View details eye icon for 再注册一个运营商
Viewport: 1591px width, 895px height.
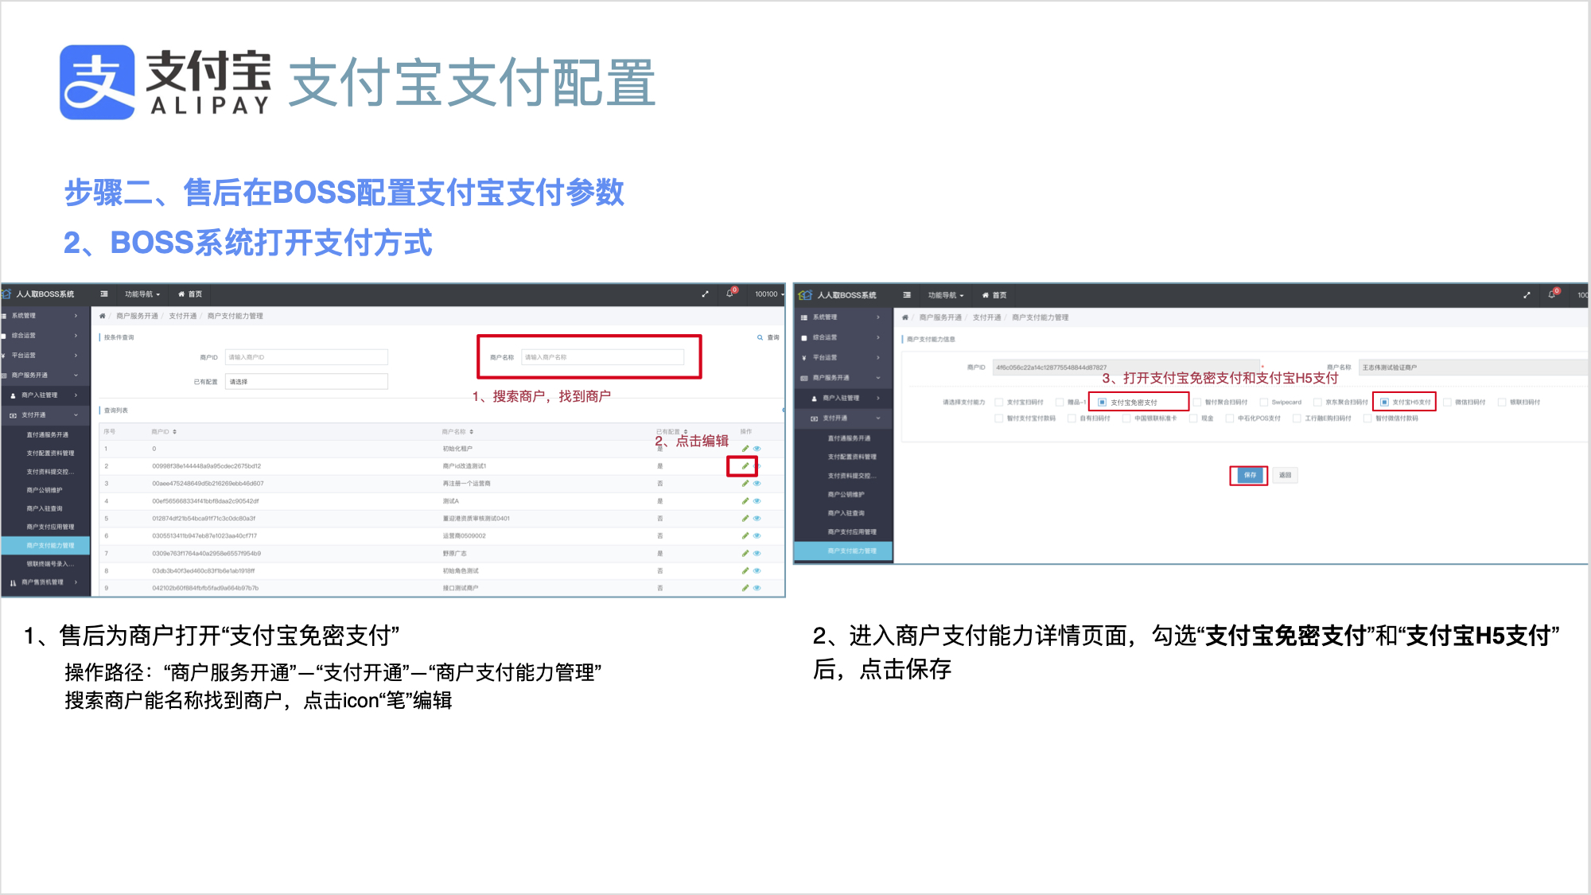(757, 484)
